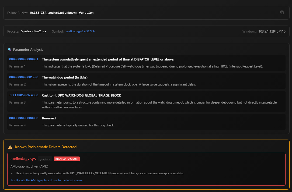This screenshot has height=192, width=292.
Task: Click the Process label
Action: coord(13,31)
